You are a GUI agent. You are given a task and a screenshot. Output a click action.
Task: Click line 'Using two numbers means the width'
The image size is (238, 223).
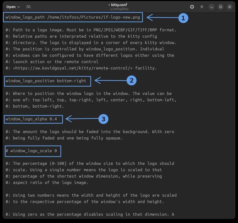(91, 195)
